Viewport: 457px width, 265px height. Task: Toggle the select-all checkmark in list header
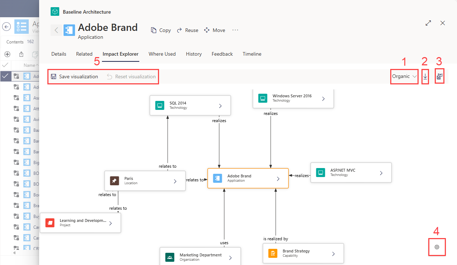pyautogui.click(x=5, y=65)
